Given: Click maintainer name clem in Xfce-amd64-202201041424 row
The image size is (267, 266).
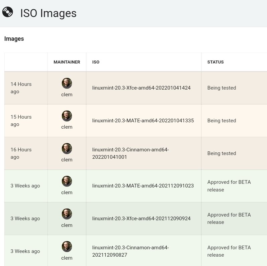Looking at the screenshot, I should click(67, 95).
